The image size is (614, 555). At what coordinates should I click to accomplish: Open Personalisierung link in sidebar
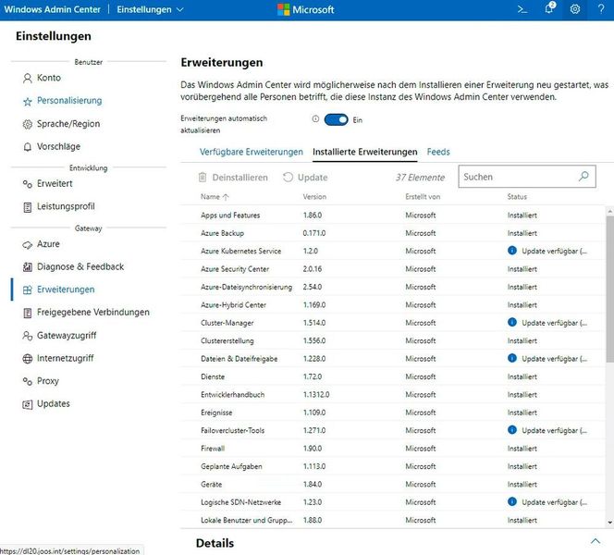(x=69, y=101)
